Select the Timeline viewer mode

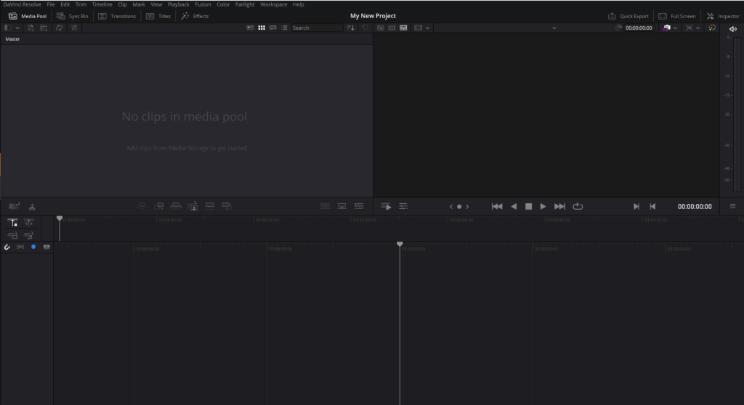[x=403, y=28]
